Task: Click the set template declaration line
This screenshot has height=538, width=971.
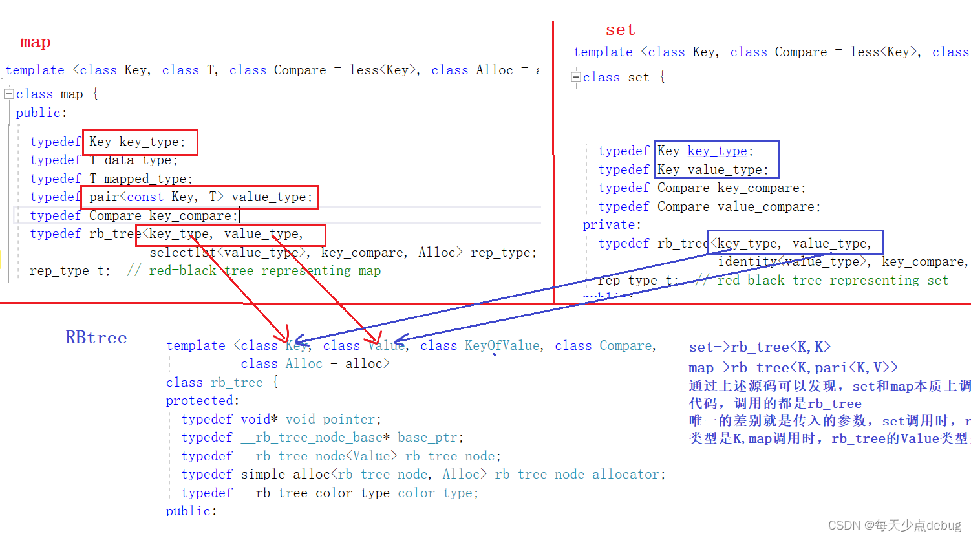Action: (771, 52)
